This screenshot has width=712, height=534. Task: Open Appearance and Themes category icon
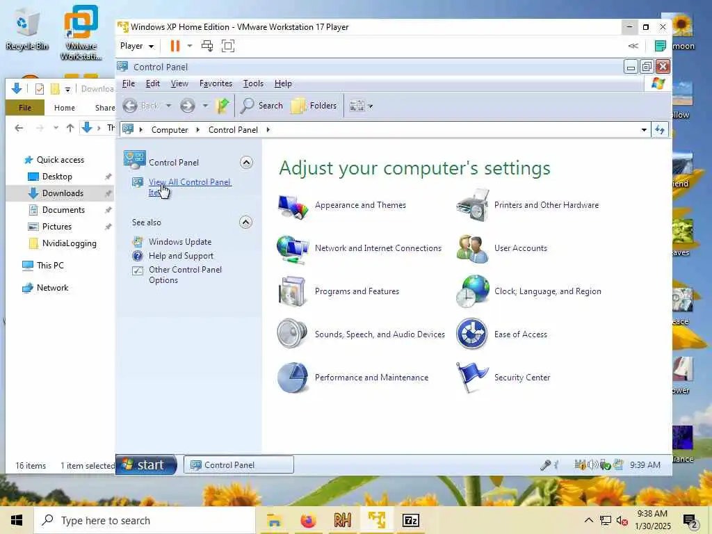point(293,206)
